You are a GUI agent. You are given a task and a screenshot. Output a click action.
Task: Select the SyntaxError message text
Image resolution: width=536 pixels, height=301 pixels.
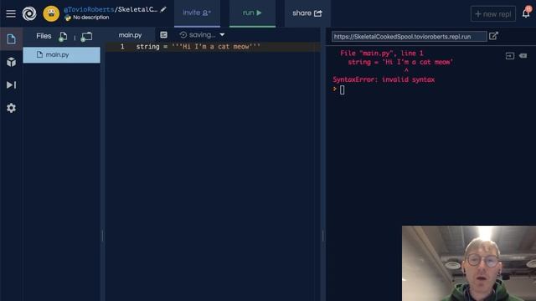point(384,79)
